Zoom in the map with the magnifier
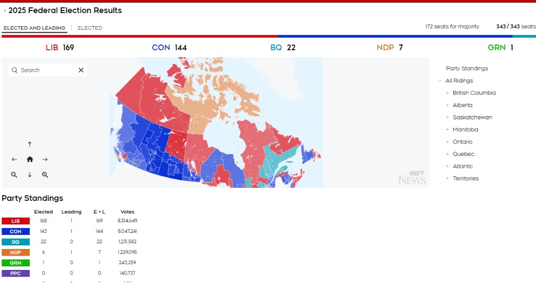The height and width of the screenshot is (283, 536). coord(45,175)
